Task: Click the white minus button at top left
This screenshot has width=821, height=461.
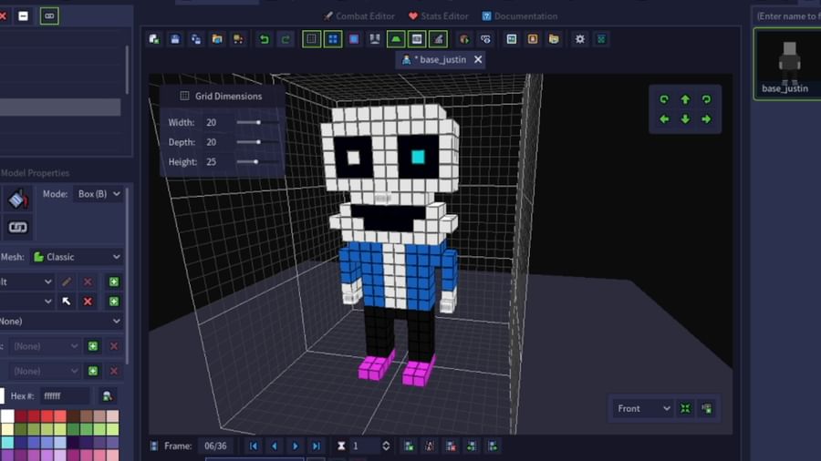Action: pyautogui.click(x=23, y=16)
